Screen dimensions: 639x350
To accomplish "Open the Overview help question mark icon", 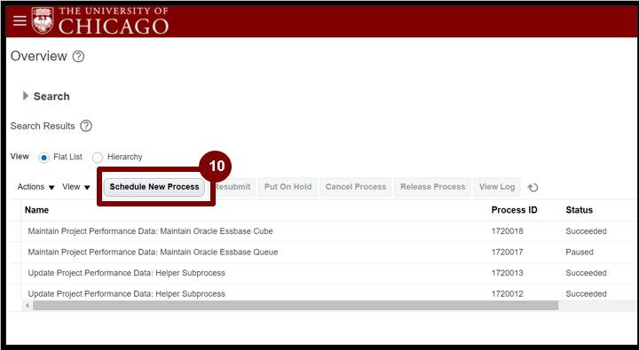I will coord(78,56).
